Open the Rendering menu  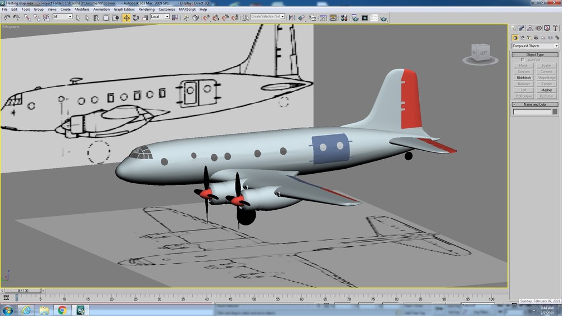tap(146, 10)
